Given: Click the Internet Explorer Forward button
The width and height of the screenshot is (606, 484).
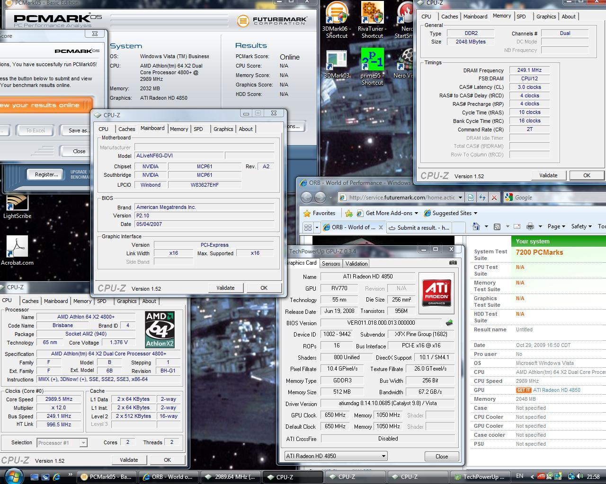Looking at the screenshot, I should pyautogui.click(x=321, y=197).
